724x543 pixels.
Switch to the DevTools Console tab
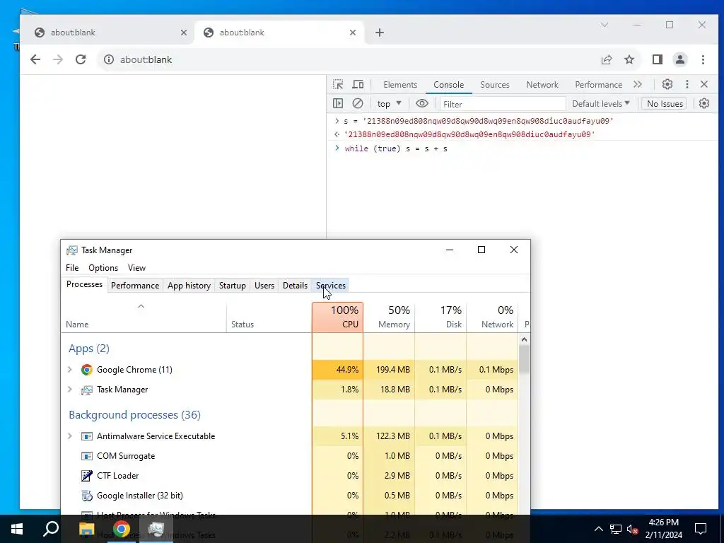coord(448,85)
